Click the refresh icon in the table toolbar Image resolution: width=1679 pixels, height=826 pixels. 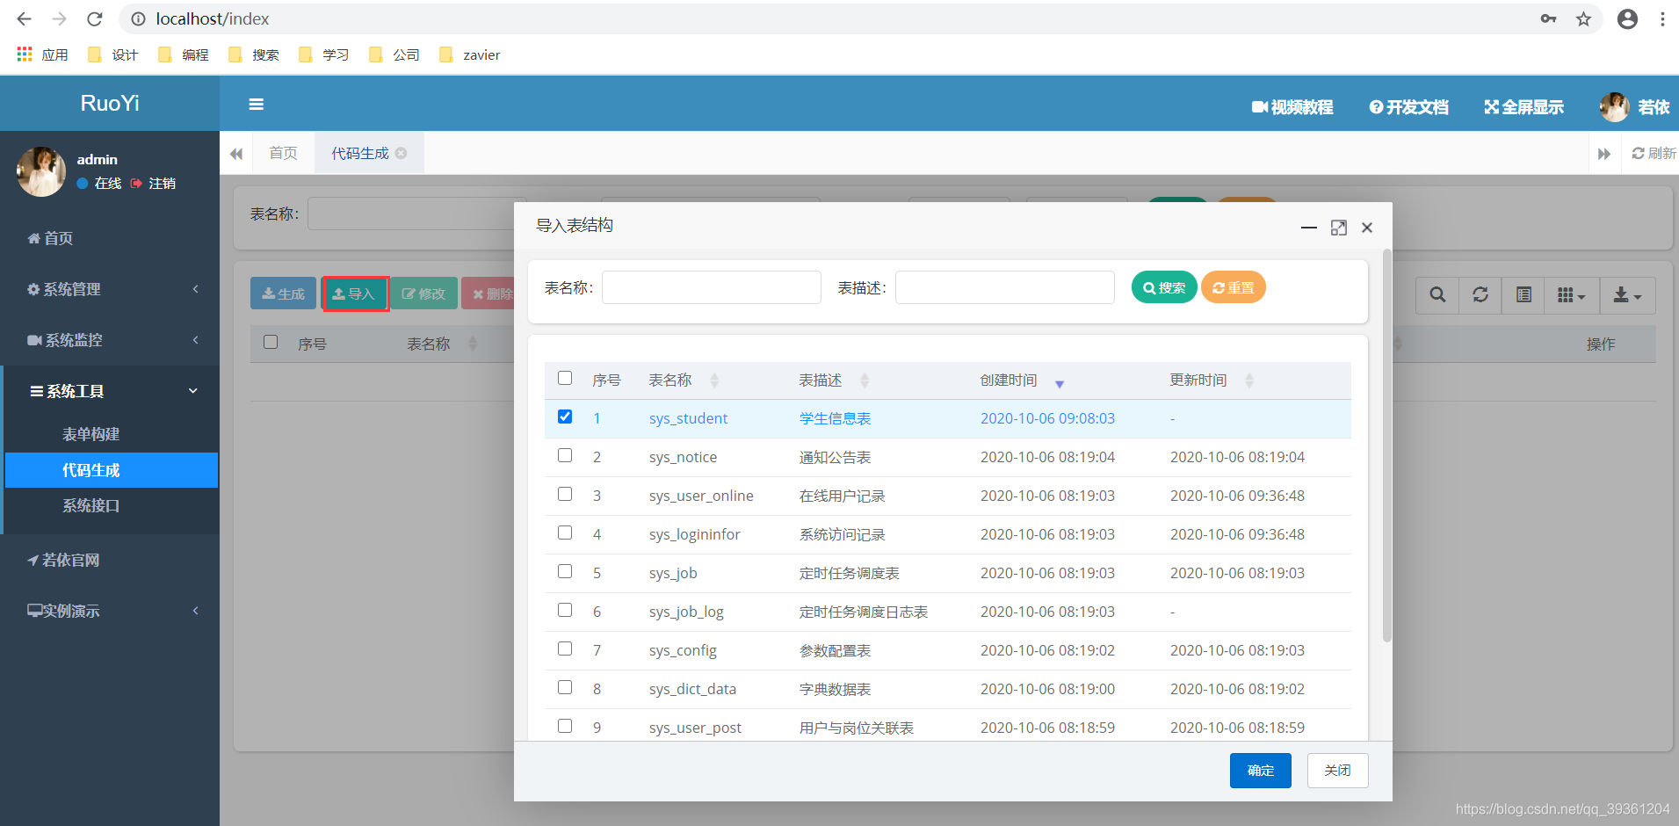point(1480,295)
